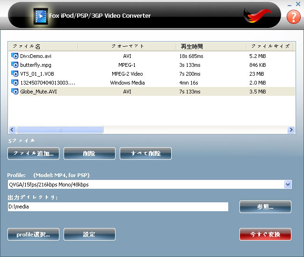This screenshot has width=304, height=257.
Task: Click the video icon beside 13245070404013003
Action: pyautogui.click(x=15, y=83)
